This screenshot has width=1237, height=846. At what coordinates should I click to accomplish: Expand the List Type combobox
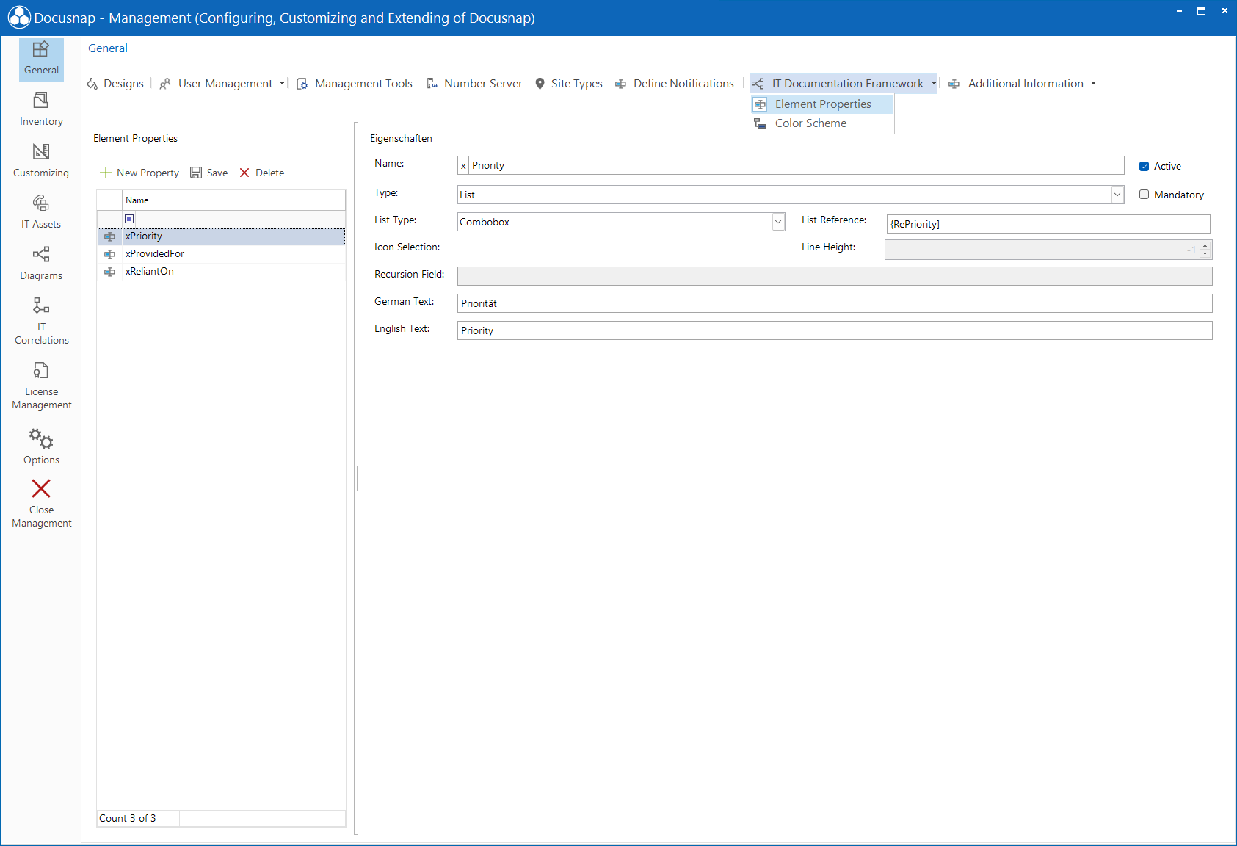coord(778,222)
